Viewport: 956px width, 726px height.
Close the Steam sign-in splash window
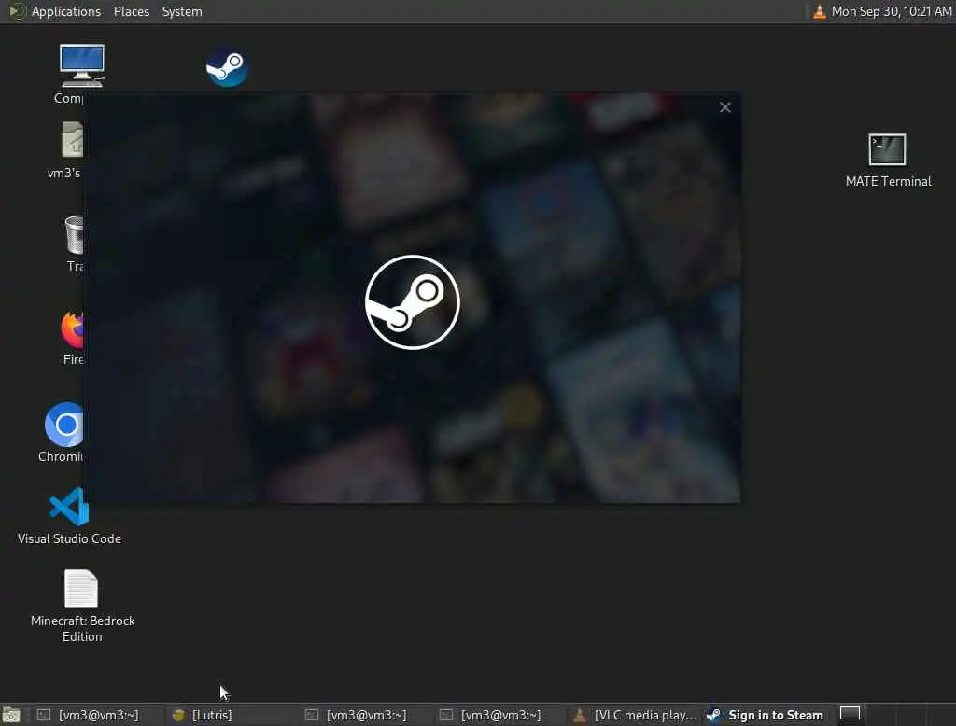click(x=724, y=107)
